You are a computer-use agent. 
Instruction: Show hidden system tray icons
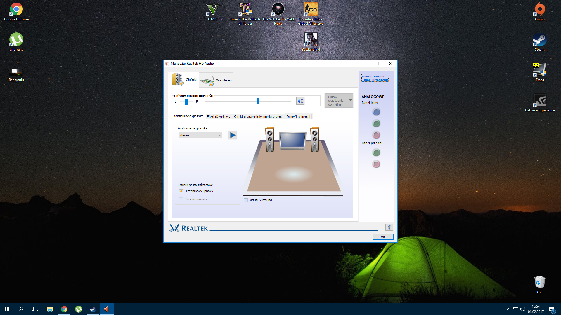click(x=508, y=309)
